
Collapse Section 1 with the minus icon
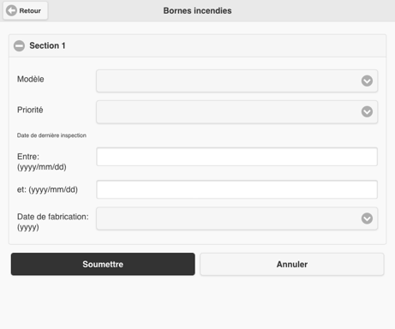(19, 45)
